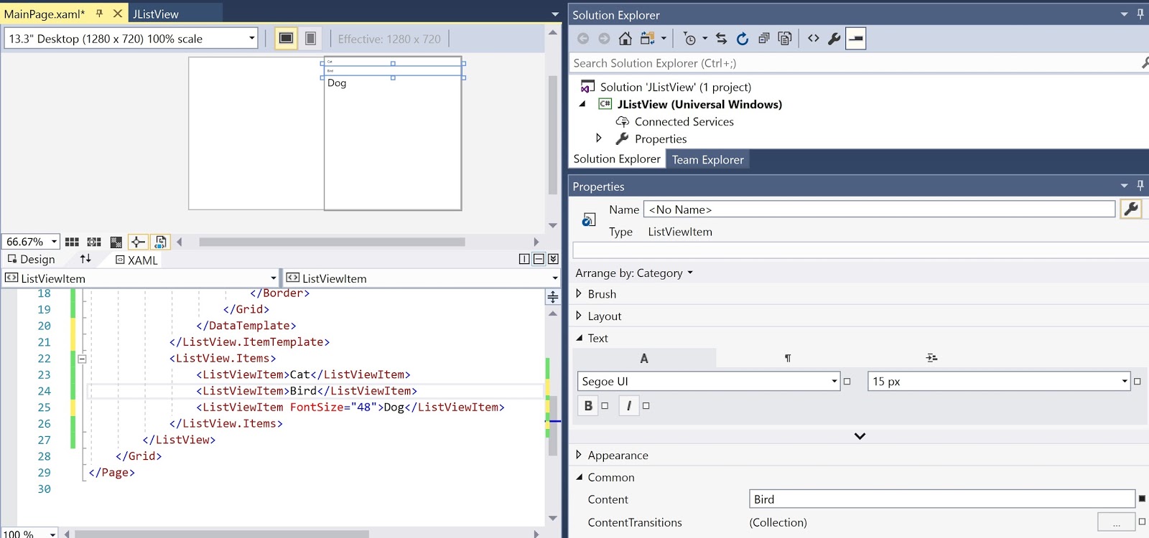1149x538 pixels.
Task: Click the View Code angle brackets icon
Action: point(813,39)
